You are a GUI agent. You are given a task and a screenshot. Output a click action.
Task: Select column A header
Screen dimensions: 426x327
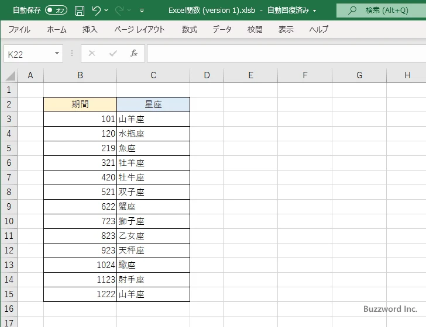[30, 75]
